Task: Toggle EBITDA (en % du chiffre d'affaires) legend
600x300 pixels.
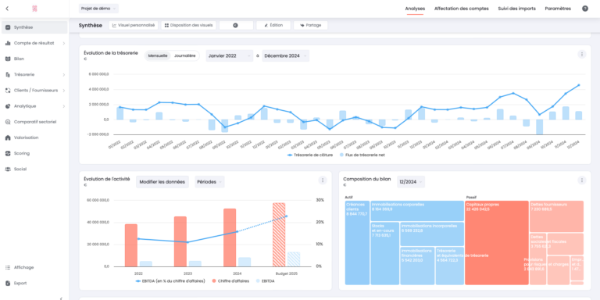Action: (x=170, y=281)
